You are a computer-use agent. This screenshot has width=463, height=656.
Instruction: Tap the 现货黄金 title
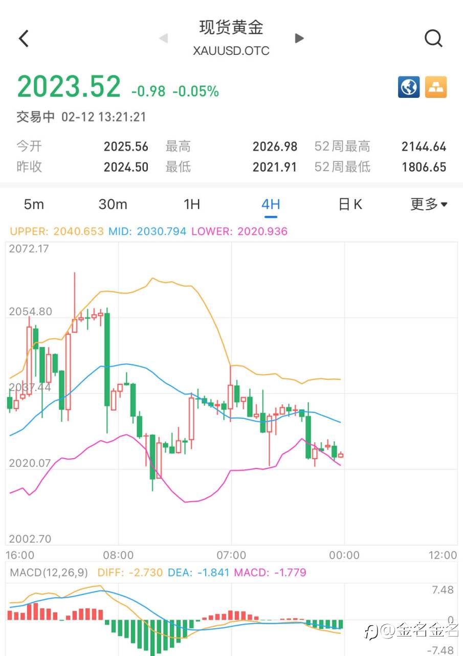pyautogui.click(x=231, y=28)
